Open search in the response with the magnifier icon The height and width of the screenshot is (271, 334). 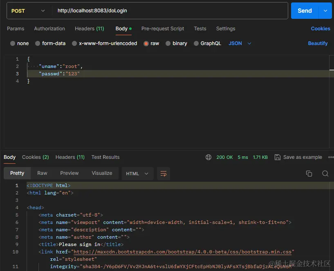point(325,174)
